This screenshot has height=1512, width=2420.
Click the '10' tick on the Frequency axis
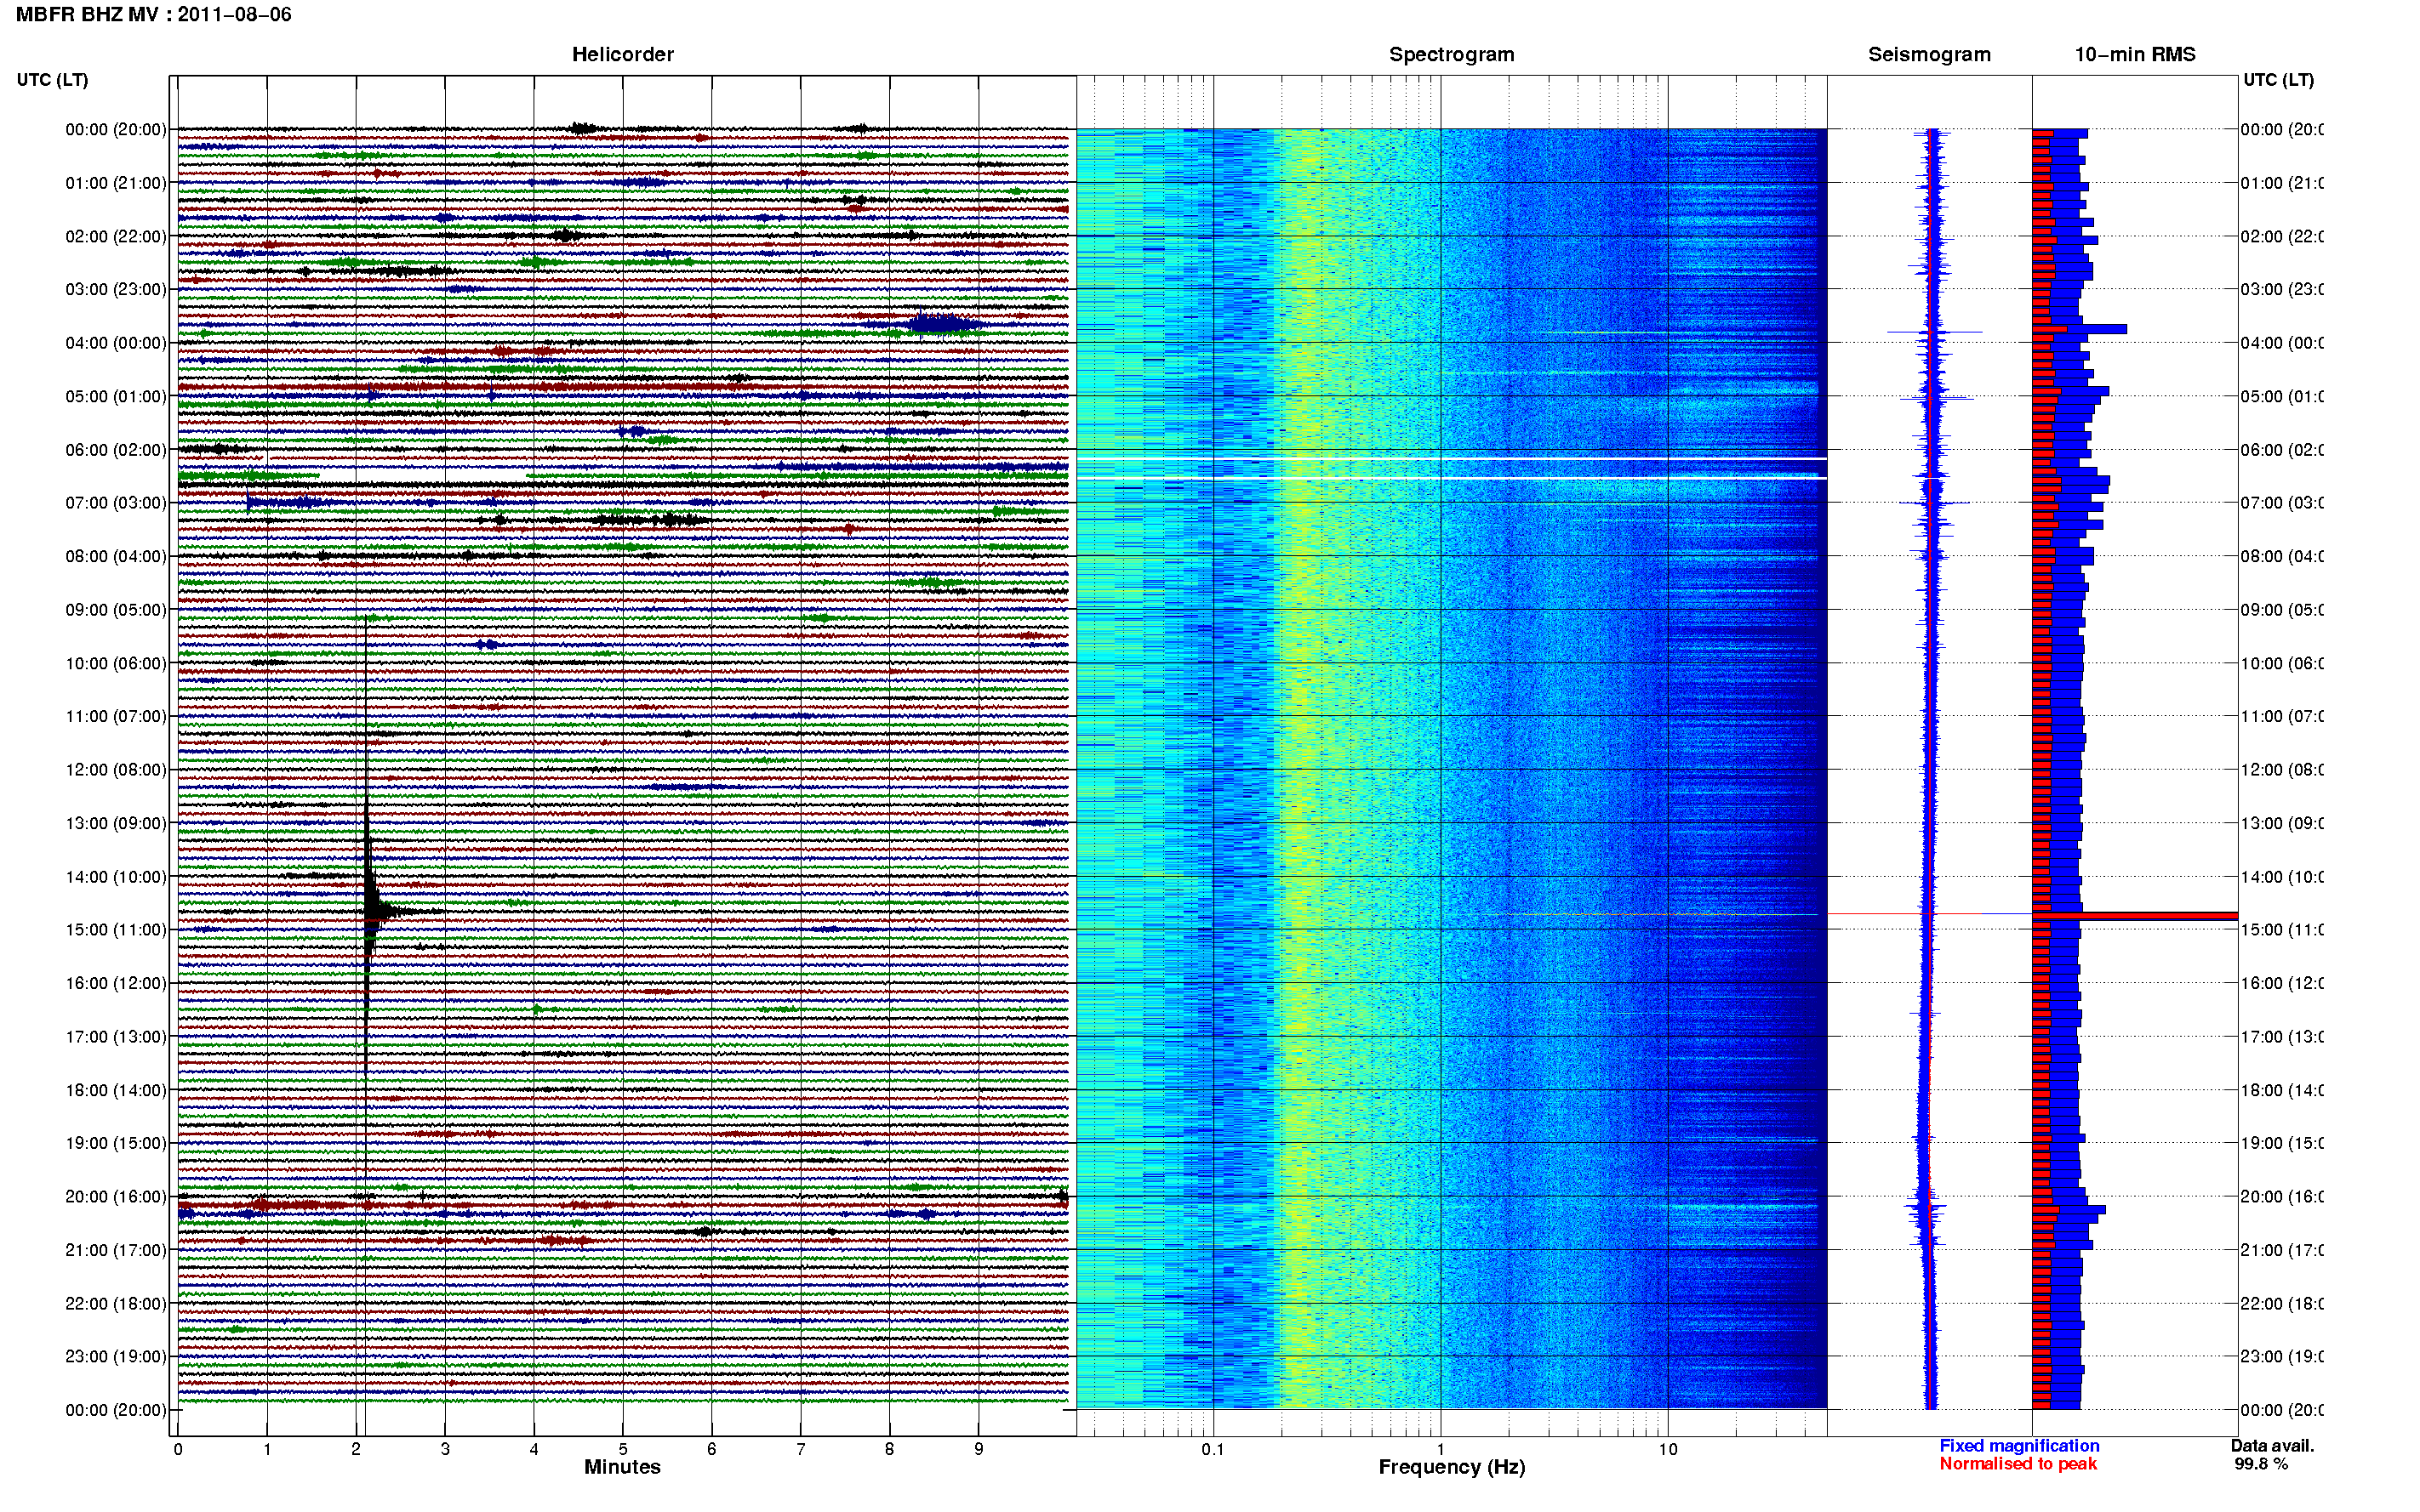[x=1668, y=1449]
